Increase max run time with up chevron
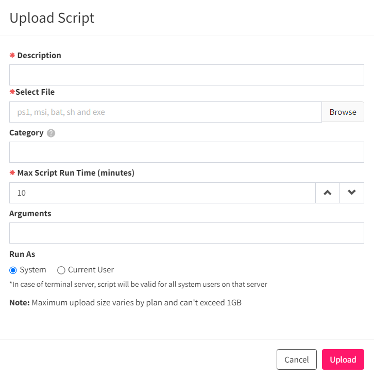This screenshot has height=379, width=374. click(x=327, y=193)
